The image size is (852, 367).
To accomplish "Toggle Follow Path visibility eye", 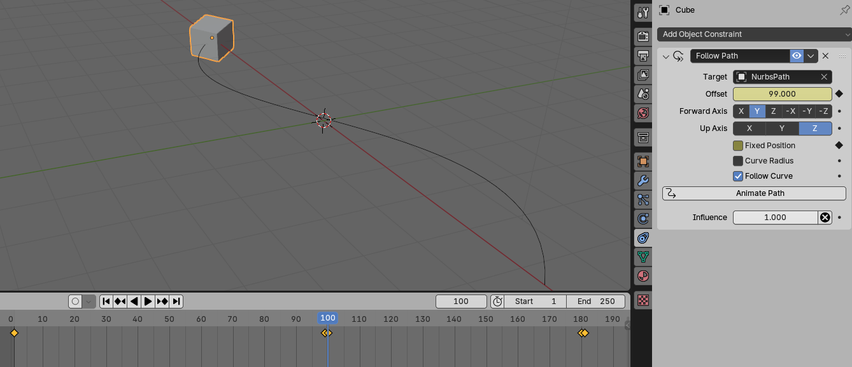I will pos(797,56).
